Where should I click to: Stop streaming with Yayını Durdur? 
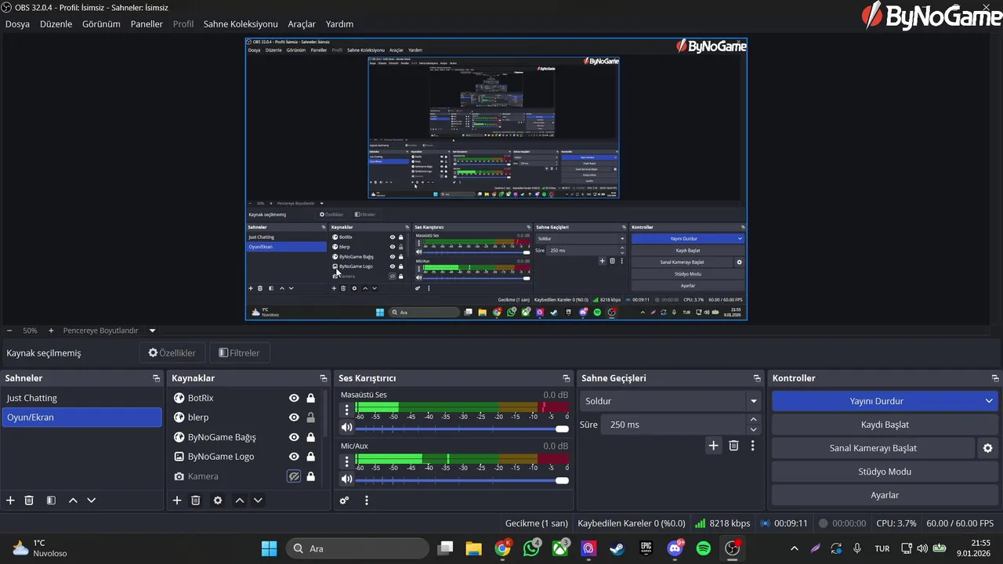[877, 401]
